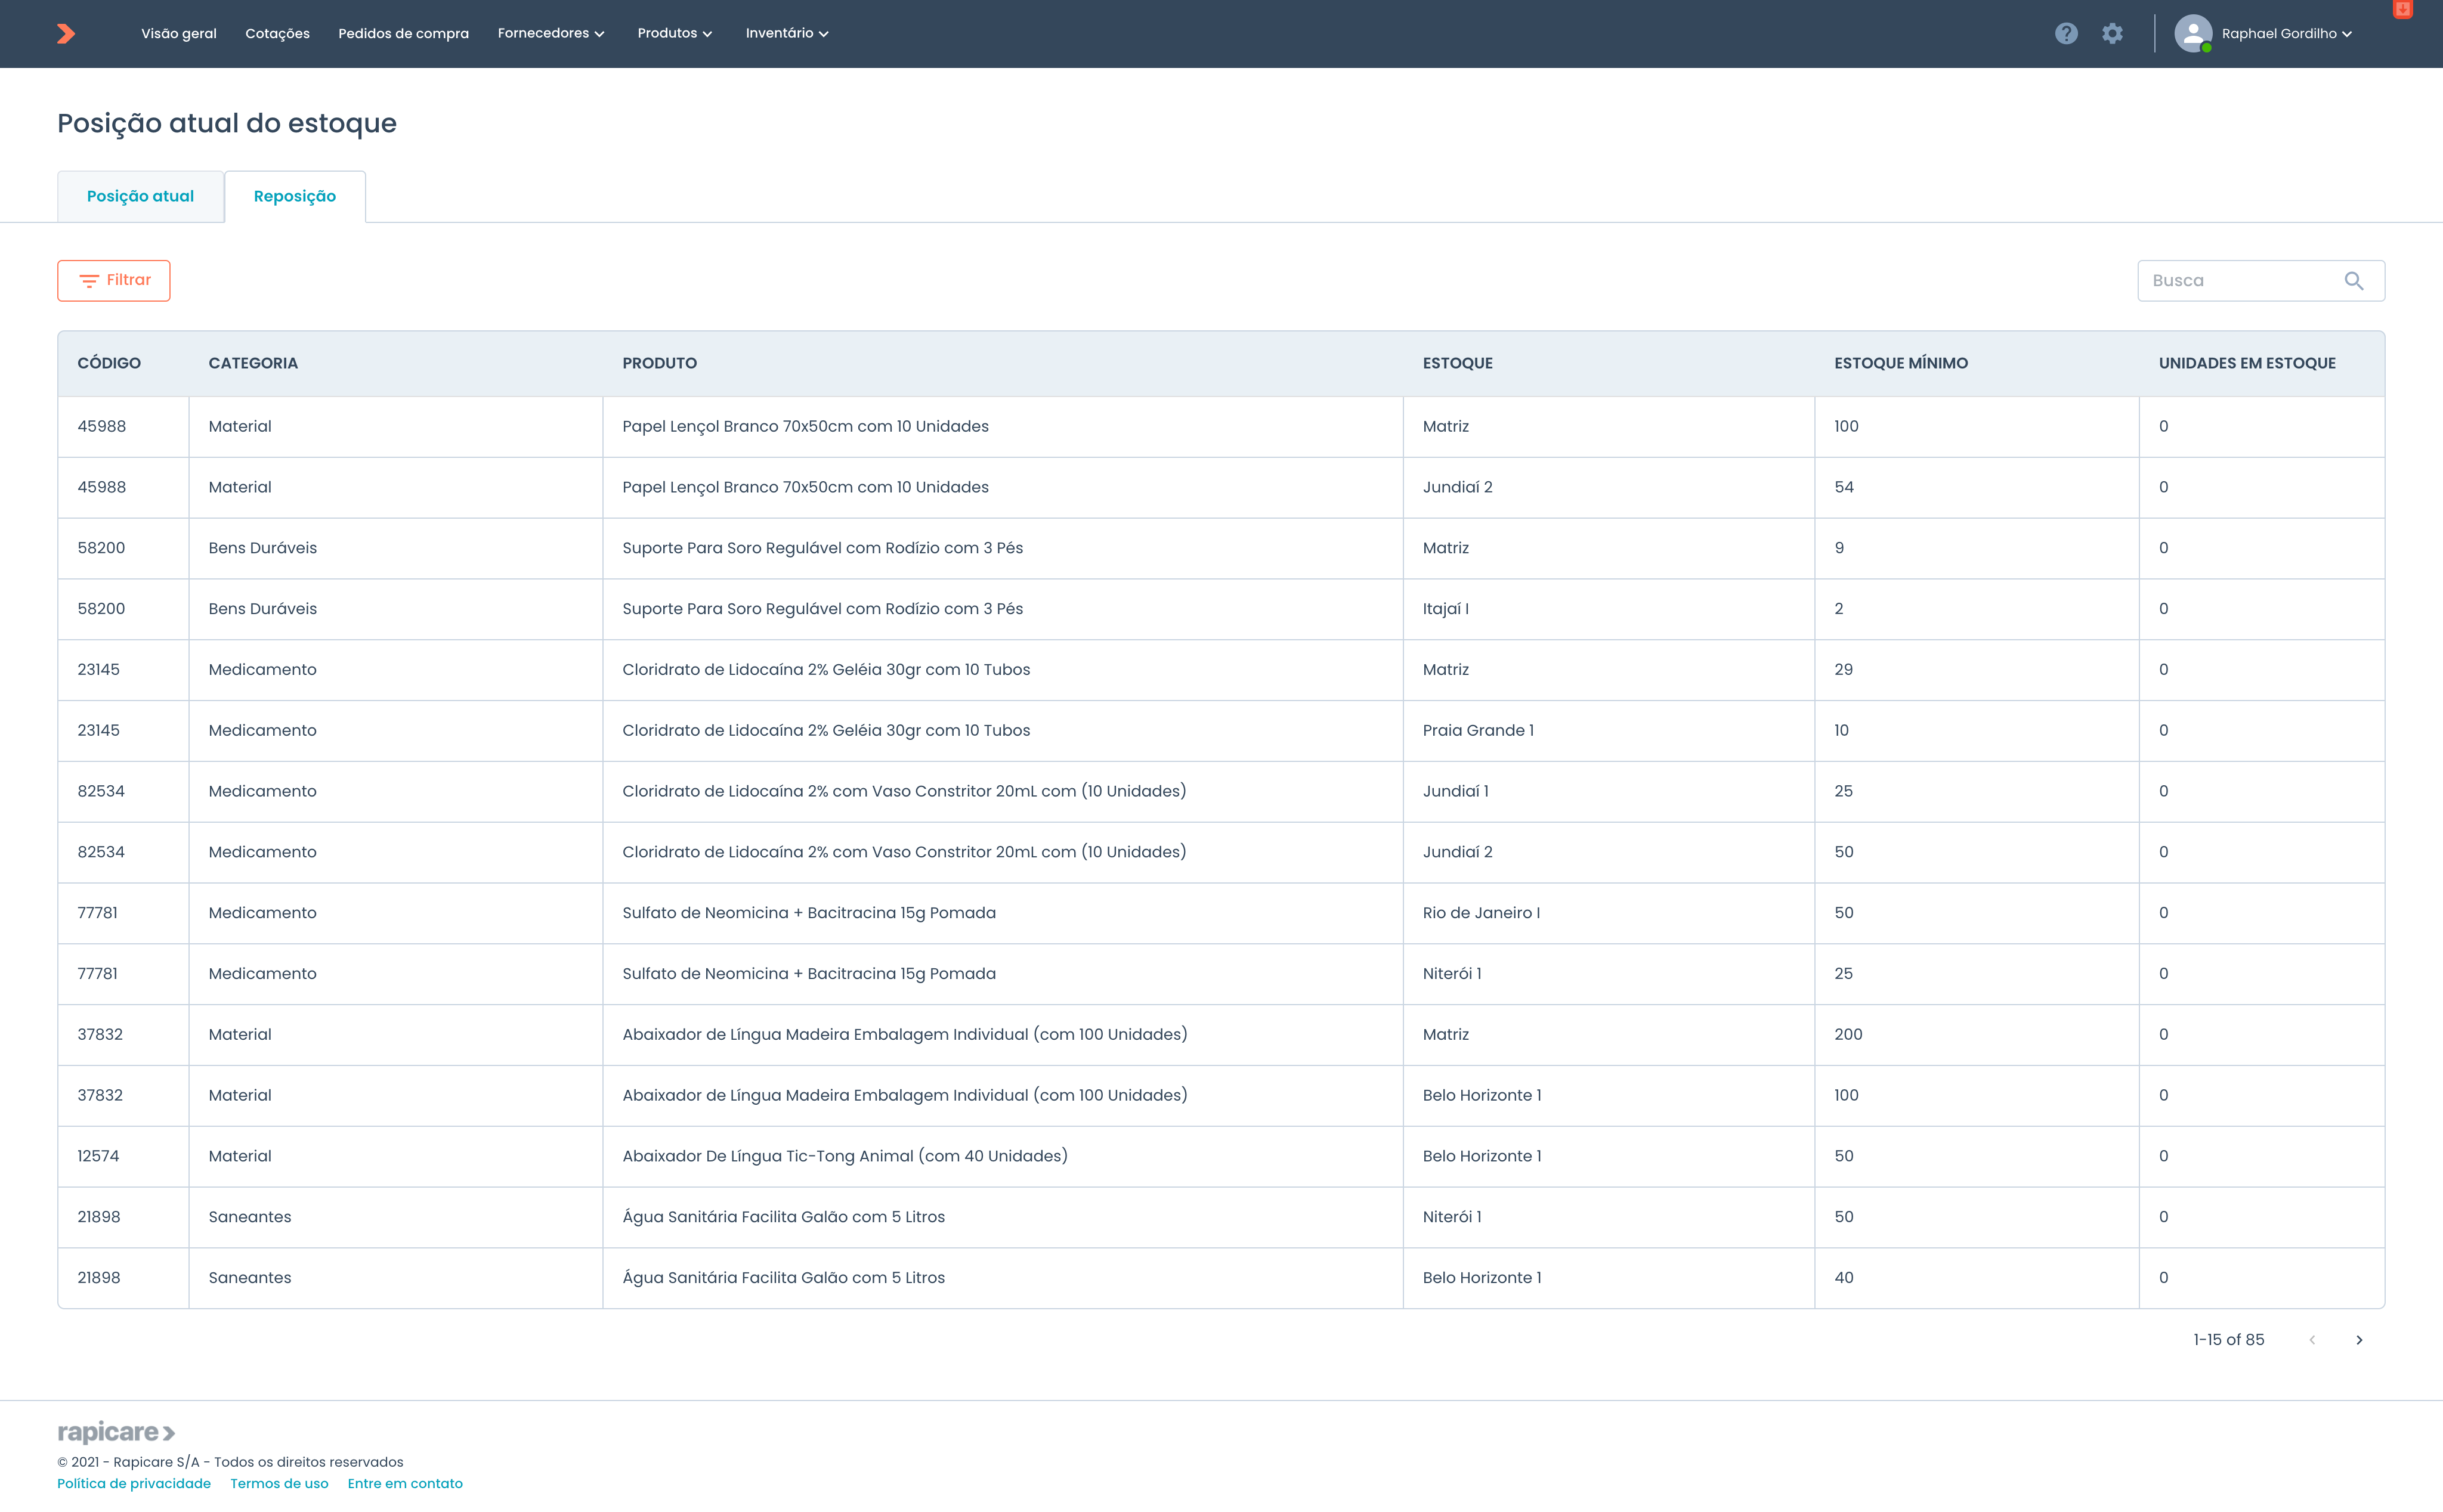2443x1512 pixels.
Task: Sort by the Estoque Mínimo column header
Action: (x=1900, y=364)
